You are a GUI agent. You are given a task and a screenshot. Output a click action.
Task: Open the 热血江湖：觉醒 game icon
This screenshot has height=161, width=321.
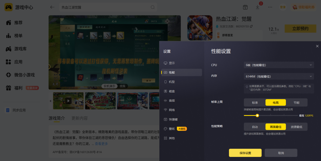(200, 28)
